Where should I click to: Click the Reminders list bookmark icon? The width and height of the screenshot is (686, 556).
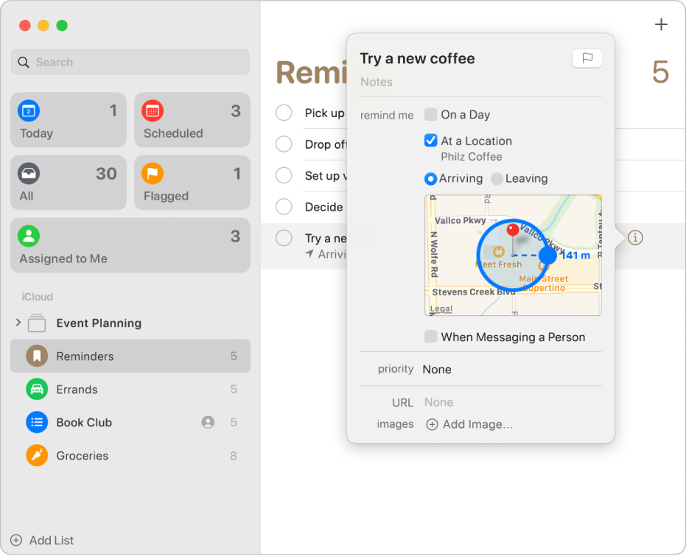37,356
